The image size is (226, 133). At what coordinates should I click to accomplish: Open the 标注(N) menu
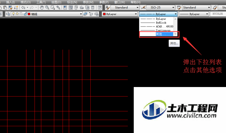pos(72,2)
